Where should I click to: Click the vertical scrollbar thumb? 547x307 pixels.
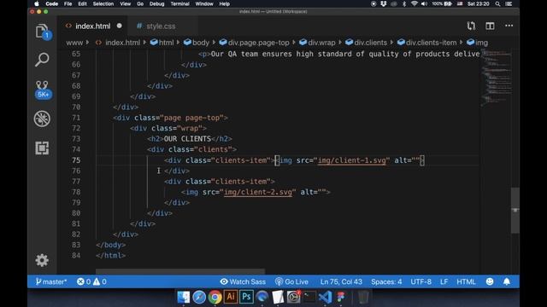515,211
